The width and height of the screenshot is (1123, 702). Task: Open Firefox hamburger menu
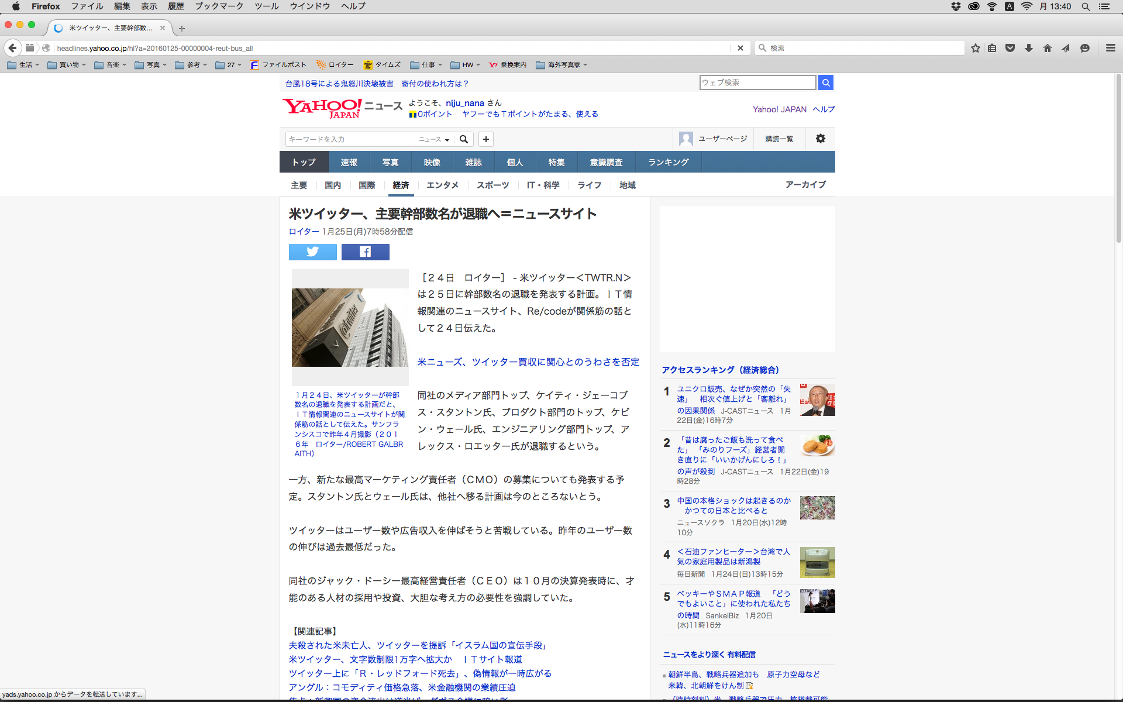pos(1110,48)
